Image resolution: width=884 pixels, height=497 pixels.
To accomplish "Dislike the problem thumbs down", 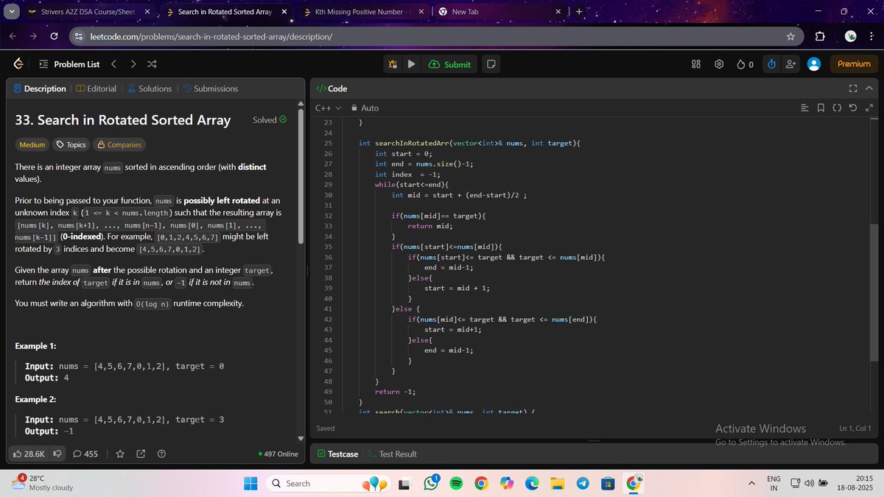I will [x=57, y=454].
